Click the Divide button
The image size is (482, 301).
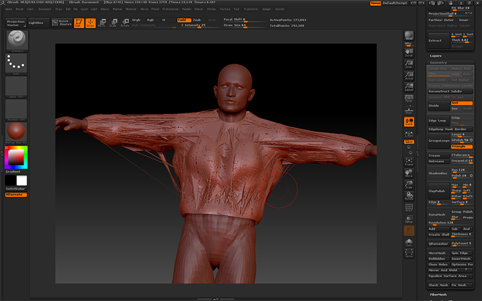coord(439,106)
